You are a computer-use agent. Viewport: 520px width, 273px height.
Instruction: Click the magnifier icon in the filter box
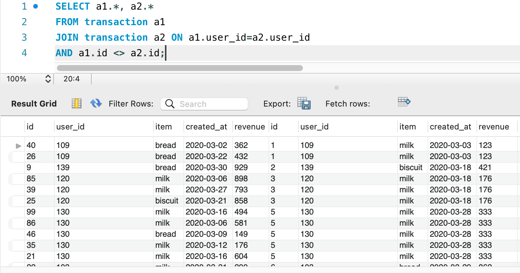170,104
